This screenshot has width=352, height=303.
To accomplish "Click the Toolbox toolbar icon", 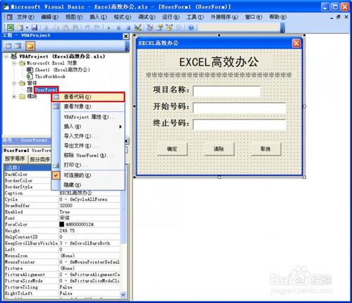I will 179,27.
